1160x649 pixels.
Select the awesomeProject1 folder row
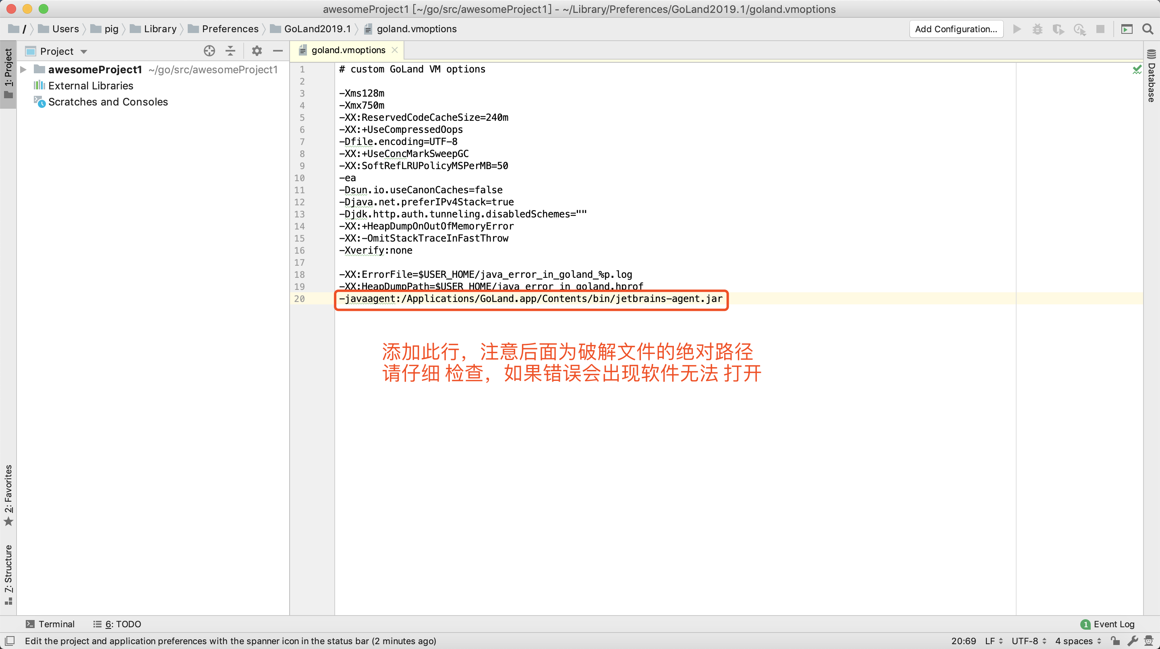tap(153, 69)
